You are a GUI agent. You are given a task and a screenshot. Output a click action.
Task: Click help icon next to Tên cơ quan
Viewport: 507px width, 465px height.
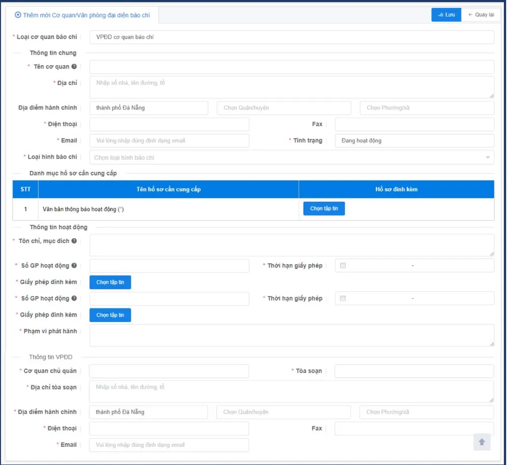75,67
